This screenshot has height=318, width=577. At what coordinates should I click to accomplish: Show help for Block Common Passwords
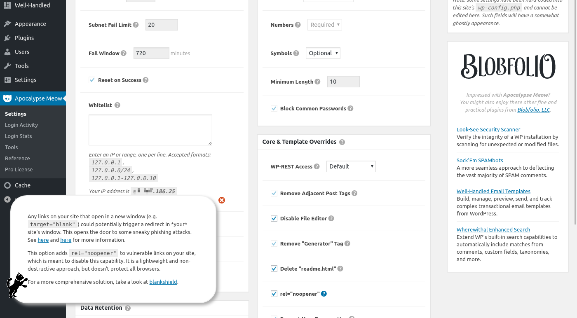click(350, 108)
